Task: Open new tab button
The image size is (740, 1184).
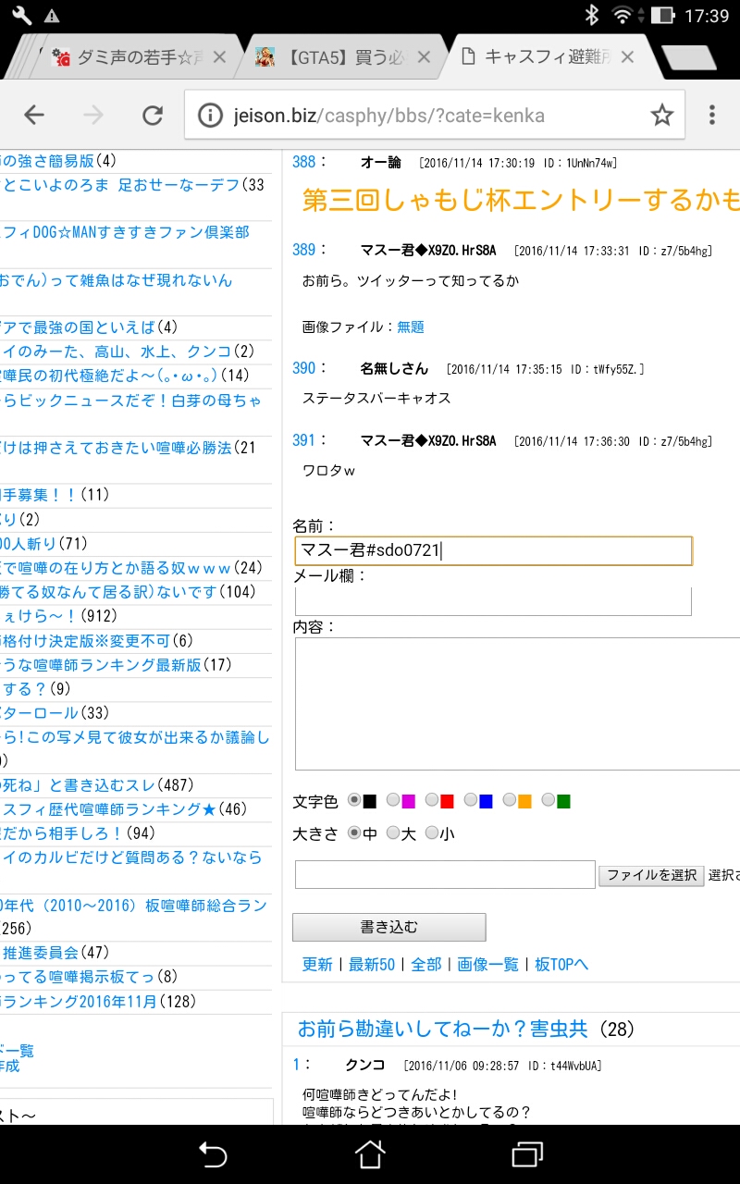Action: [x=689, y=57]
